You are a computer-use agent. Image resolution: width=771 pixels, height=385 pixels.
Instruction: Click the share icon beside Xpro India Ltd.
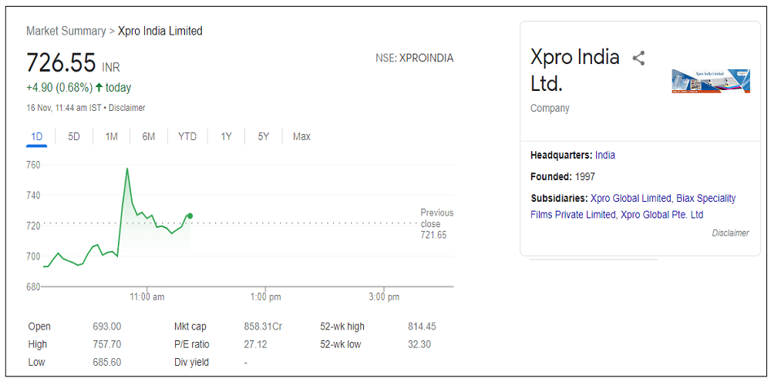pyautogui.click(x=638, y=59)
